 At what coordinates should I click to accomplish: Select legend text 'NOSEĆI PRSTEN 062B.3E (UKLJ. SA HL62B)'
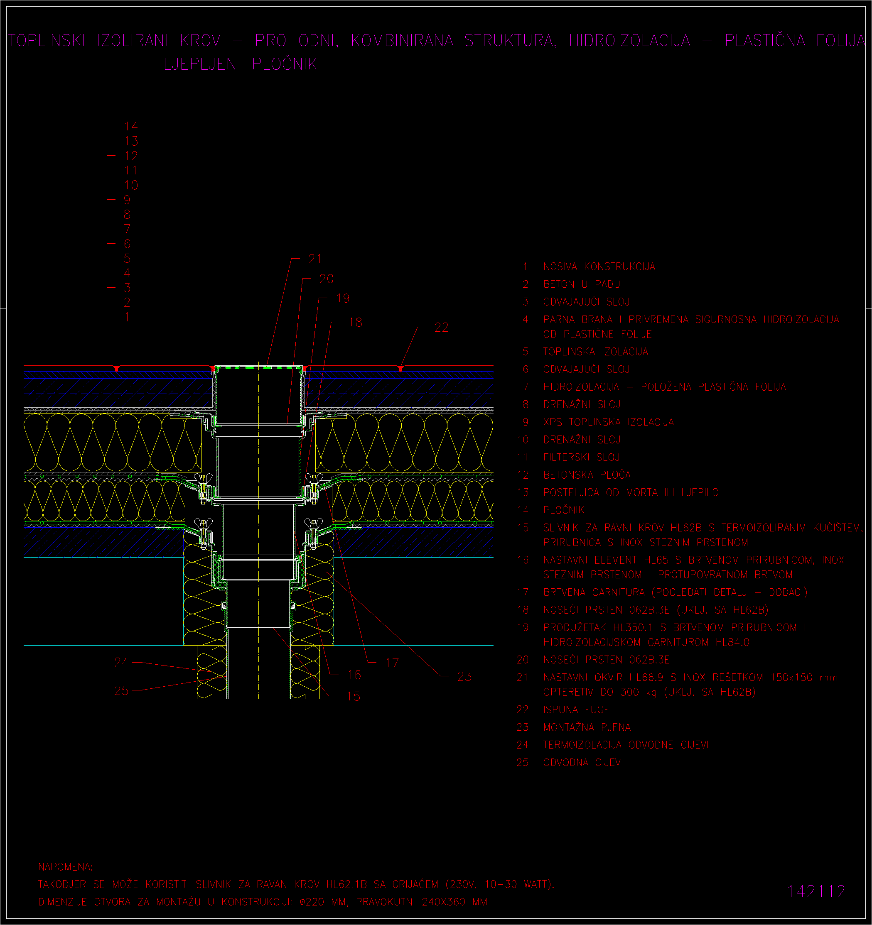coord(656,609)
